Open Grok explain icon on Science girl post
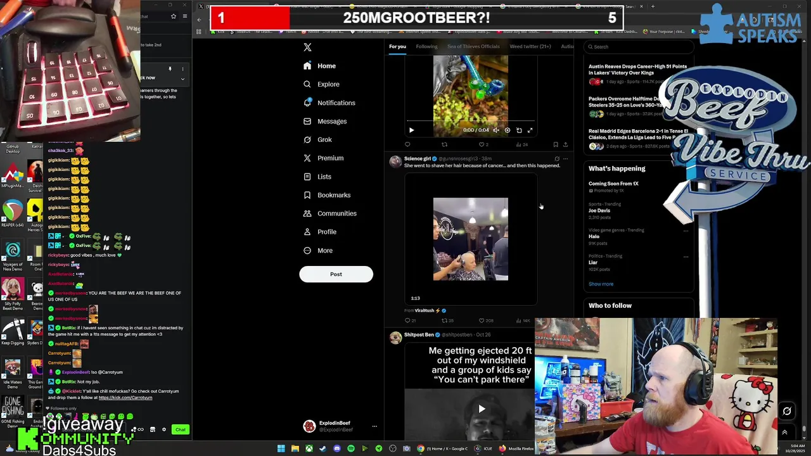This screenshot has height=456, width=811. point(557,159)
